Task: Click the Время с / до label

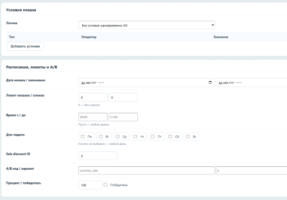Action: (x=16, y=115)
